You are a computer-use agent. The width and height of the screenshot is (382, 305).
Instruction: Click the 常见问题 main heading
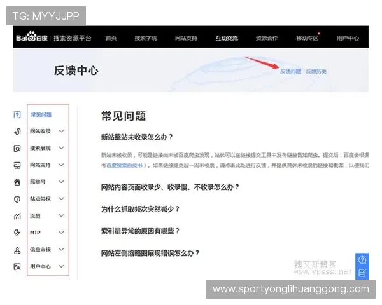pyautogui.click(x=124, y=116)
